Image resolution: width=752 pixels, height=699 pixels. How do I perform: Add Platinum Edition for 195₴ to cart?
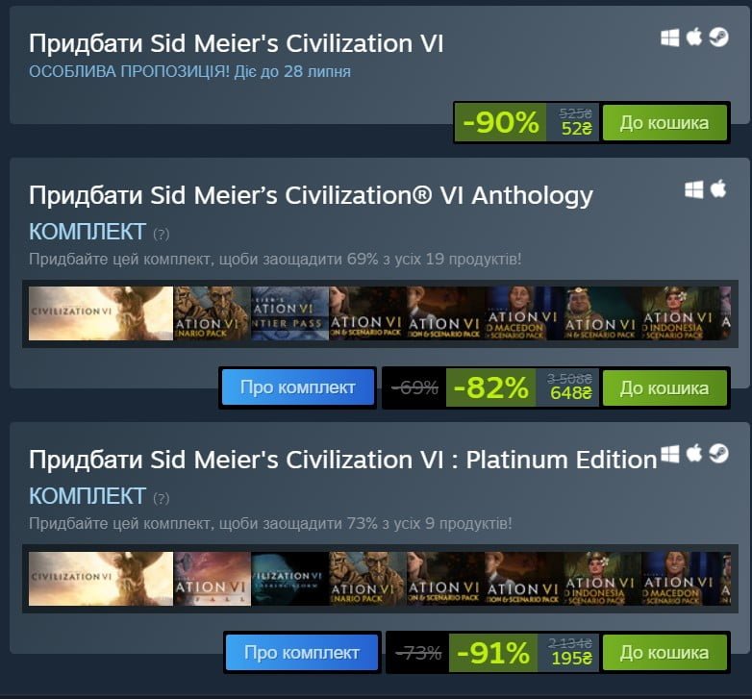(664, 653)
